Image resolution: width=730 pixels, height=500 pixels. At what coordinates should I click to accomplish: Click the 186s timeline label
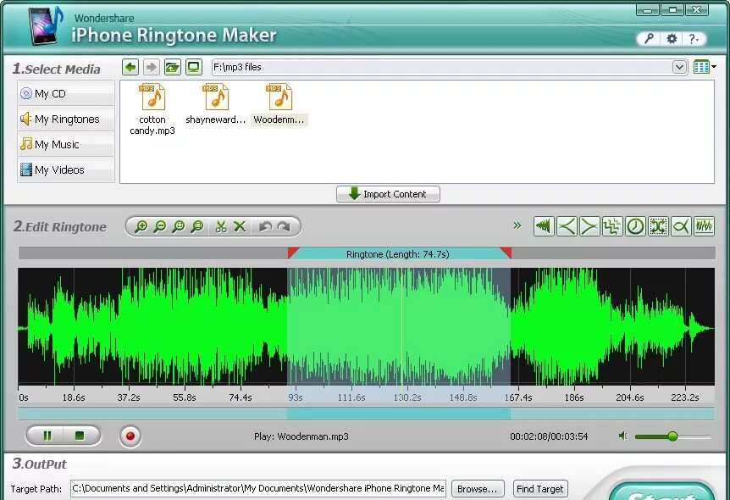point(574,397)
